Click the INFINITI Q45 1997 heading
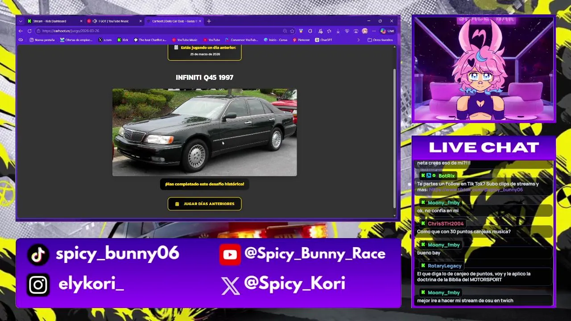The width and height of the screenshot is (571, 321). (x=204, y=78)
